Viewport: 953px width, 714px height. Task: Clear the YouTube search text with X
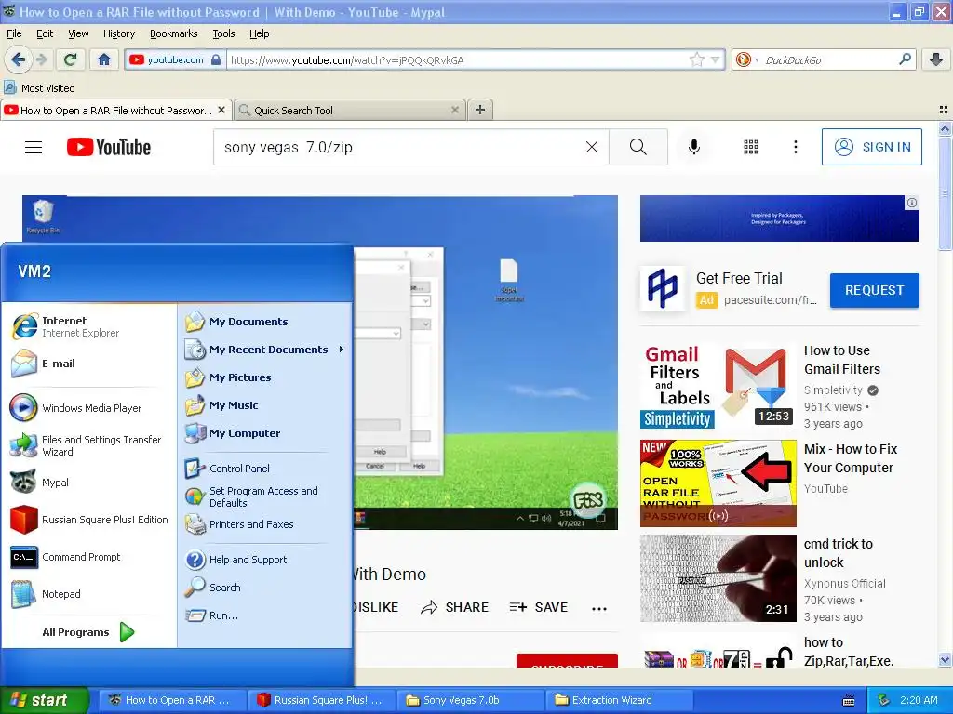(591, 147)
